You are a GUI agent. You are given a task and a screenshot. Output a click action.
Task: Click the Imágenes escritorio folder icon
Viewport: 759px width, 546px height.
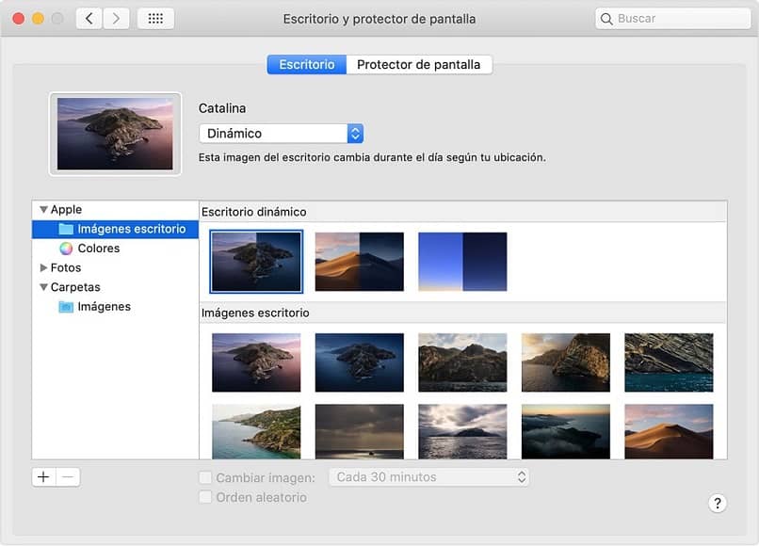point(66,229)
